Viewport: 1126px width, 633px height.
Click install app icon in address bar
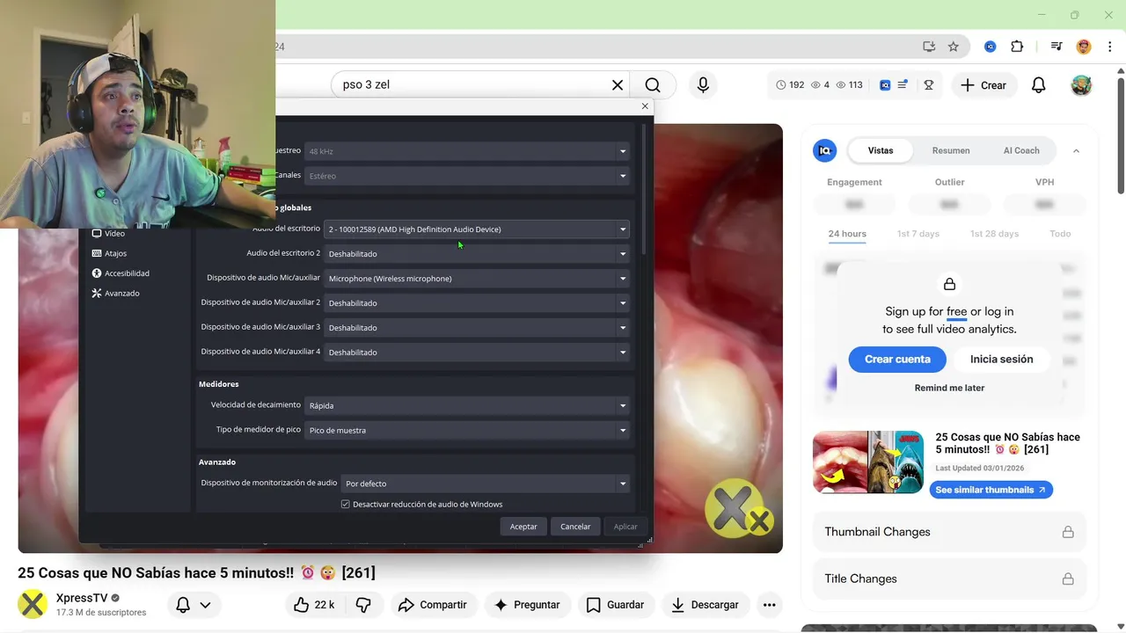pos(929,47)
